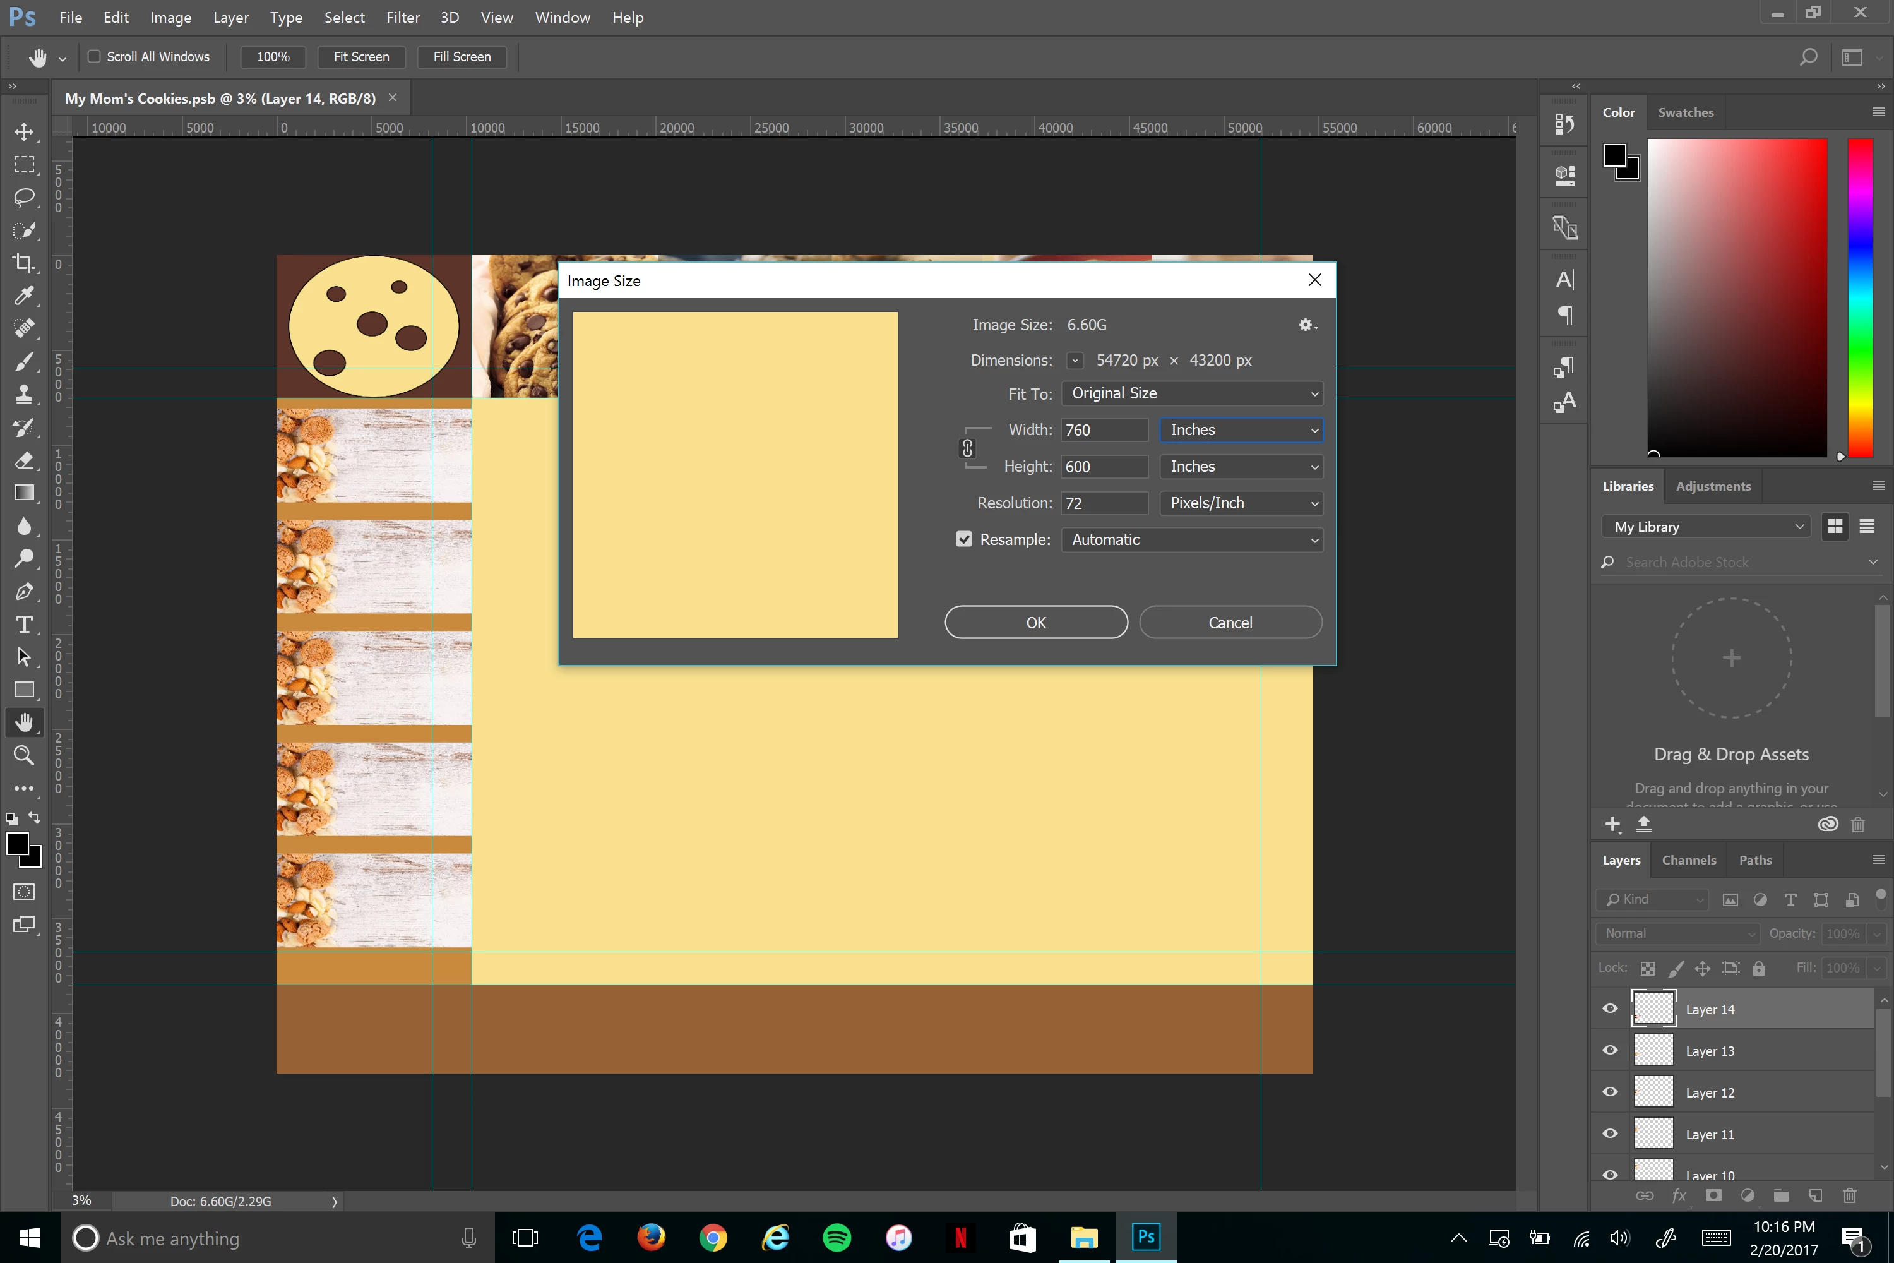Pick the Eyedropper tool
1894x1263 pixels.
[x=24, y=296]
